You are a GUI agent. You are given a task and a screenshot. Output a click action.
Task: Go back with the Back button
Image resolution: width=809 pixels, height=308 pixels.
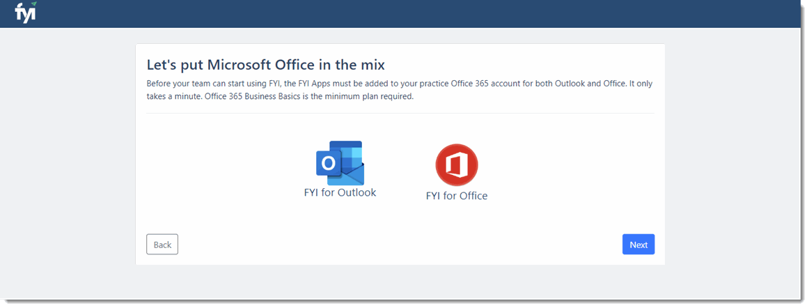pyautogui.click(x=162, y=245)
